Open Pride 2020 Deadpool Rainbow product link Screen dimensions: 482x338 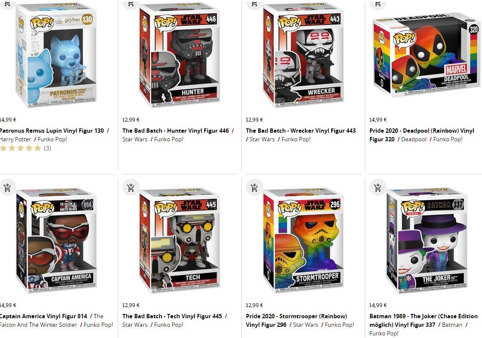pyautogui.click(x=422, y=135)
